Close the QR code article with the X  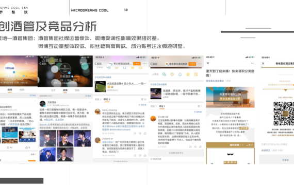[263, 64]
